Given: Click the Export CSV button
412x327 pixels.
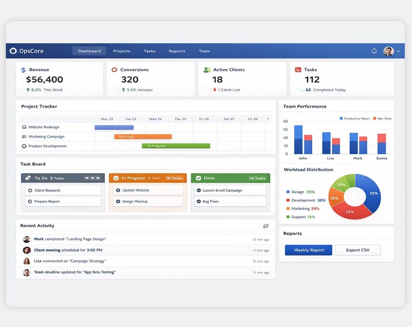Looking at the screenshot, I should point(358,250).
